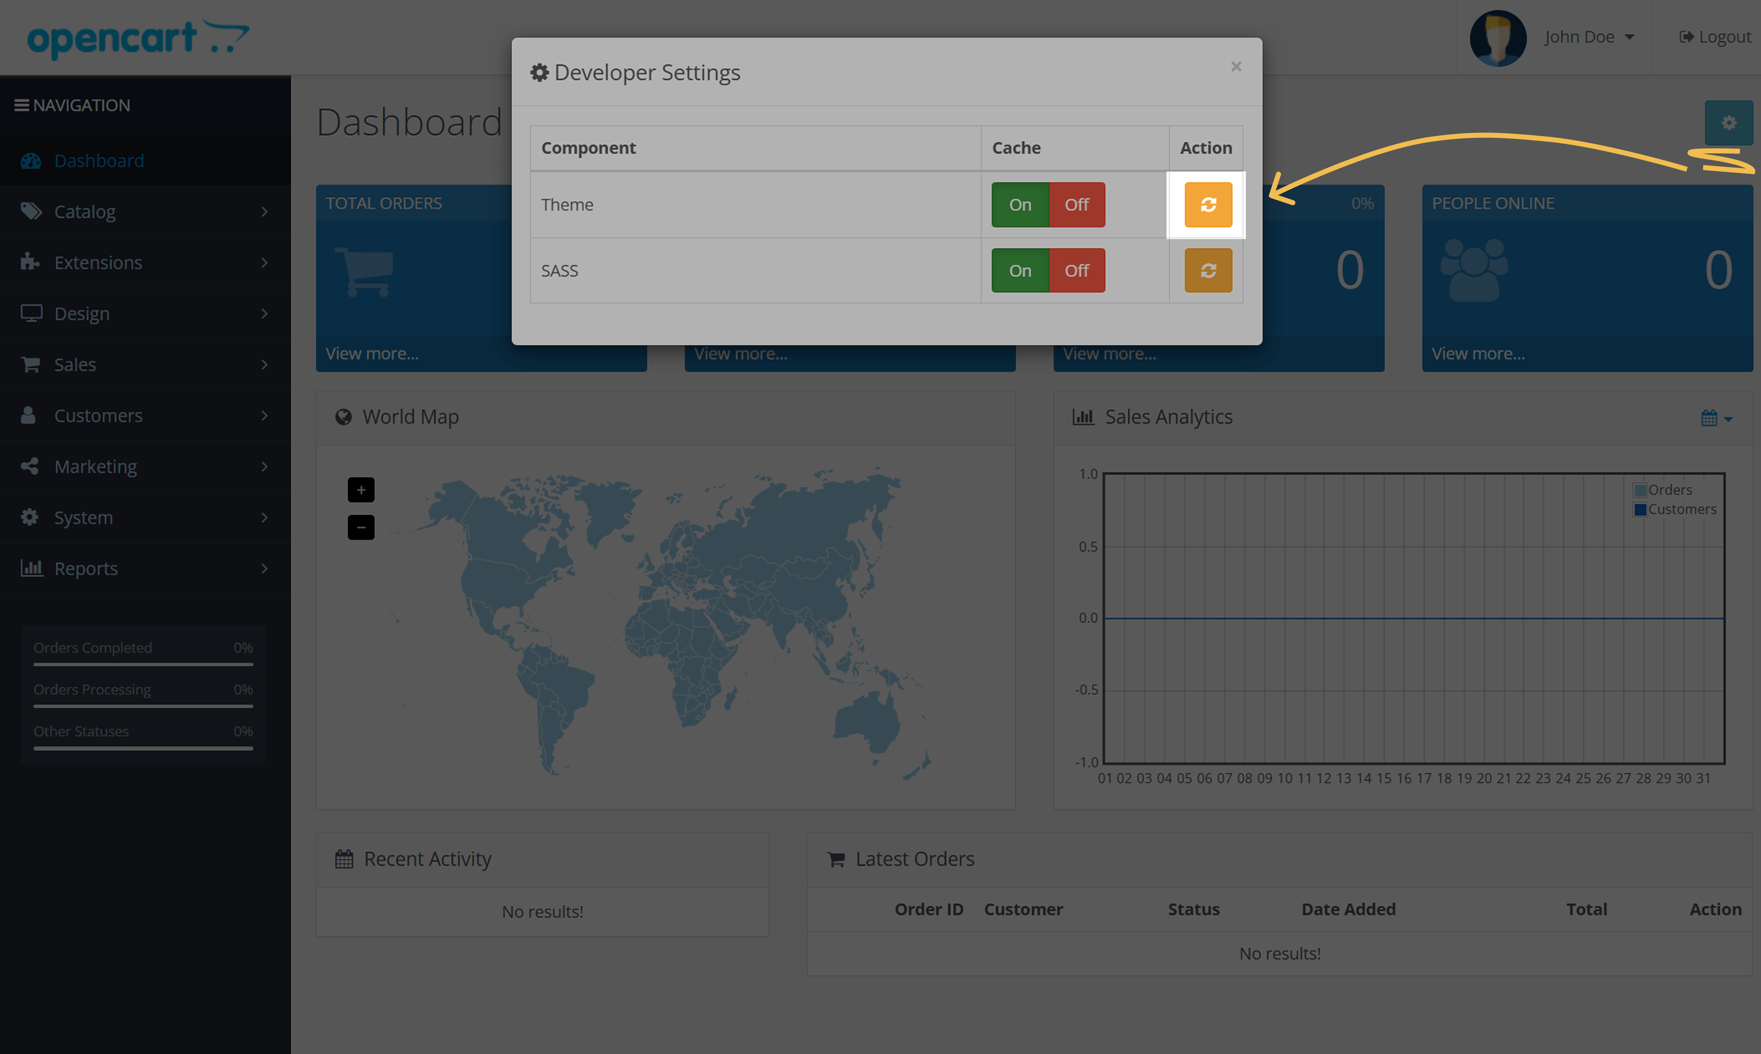Click the navigation hamburger menu icon

(x=21, y=105)
